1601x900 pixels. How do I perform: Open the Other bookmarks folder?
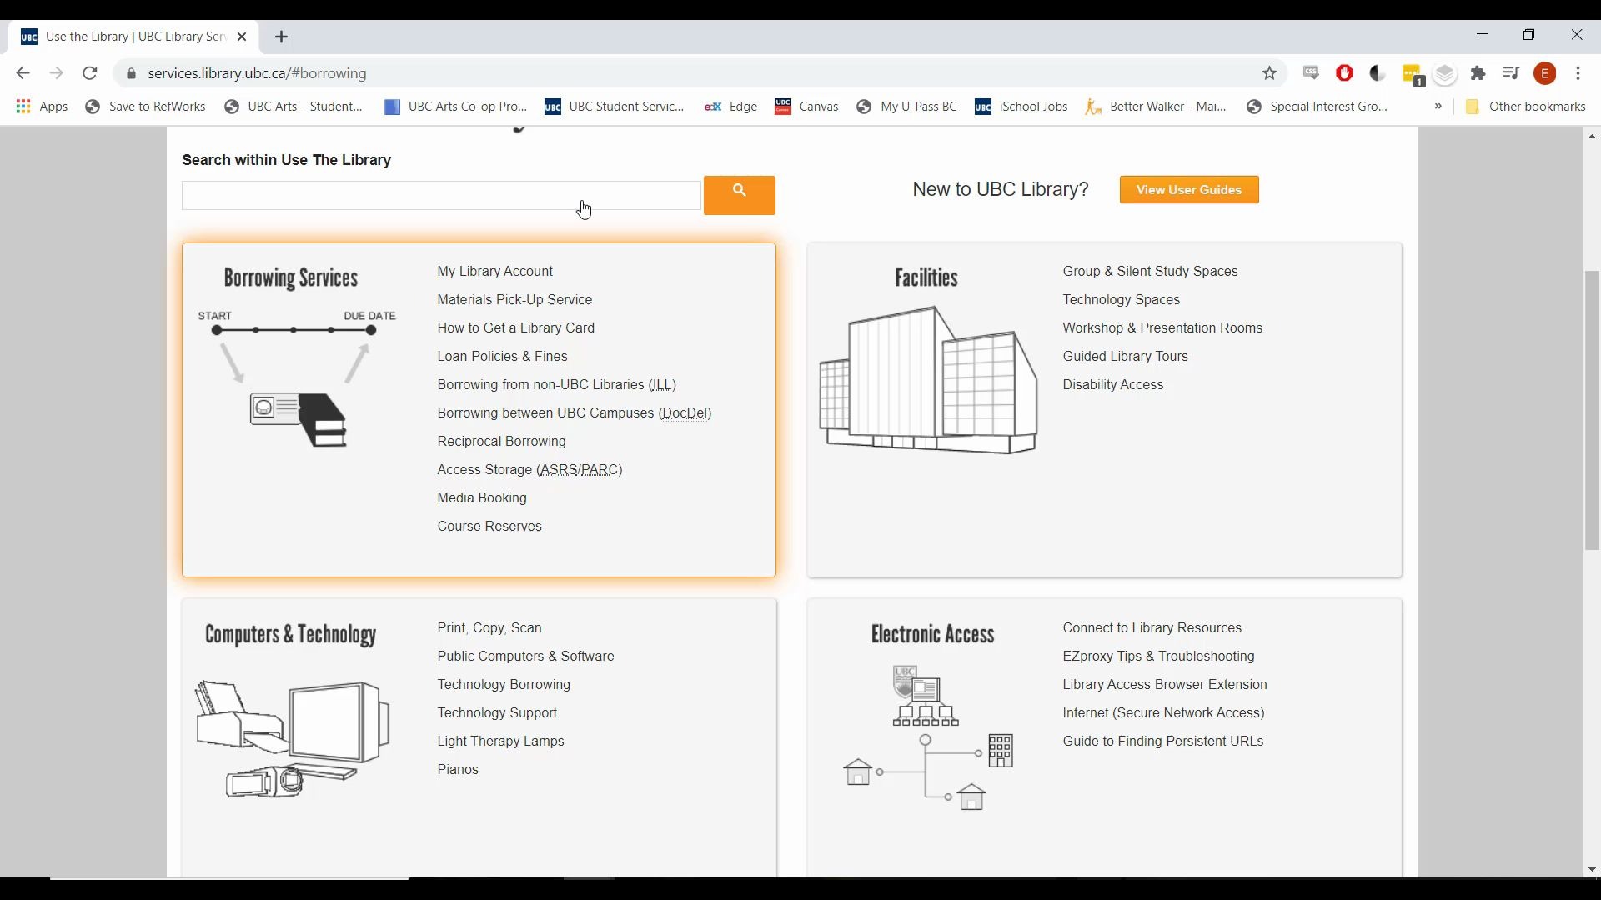click(x=1525, y=107)
